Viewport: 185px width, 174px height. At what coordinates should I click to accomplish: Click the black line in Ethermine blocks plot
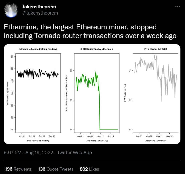pos(38,74)
